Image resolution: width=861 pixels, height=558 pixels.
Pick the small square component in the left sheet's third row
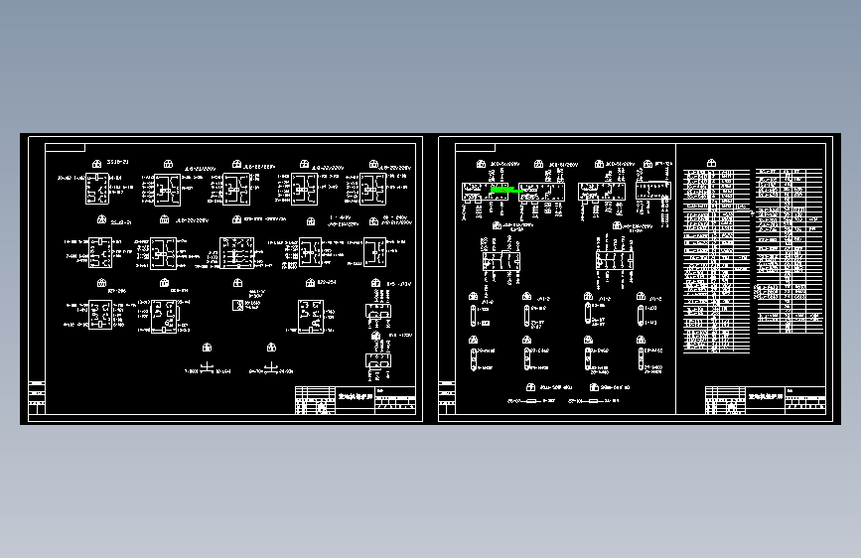237,306
